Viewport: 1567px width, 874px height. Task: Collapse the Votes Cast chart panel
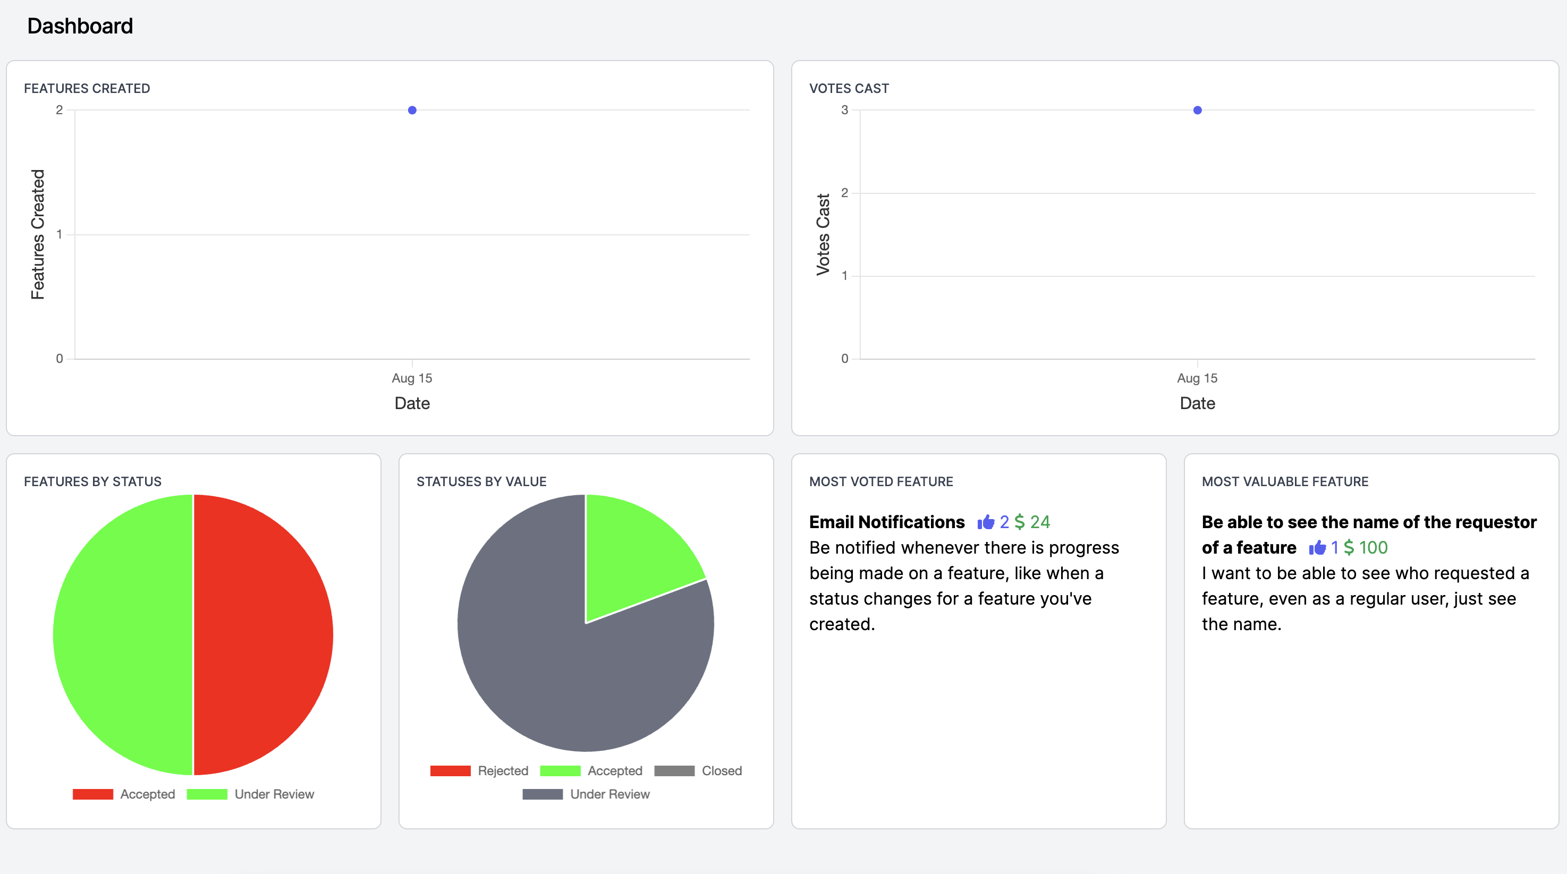click(x=849, y=88)
